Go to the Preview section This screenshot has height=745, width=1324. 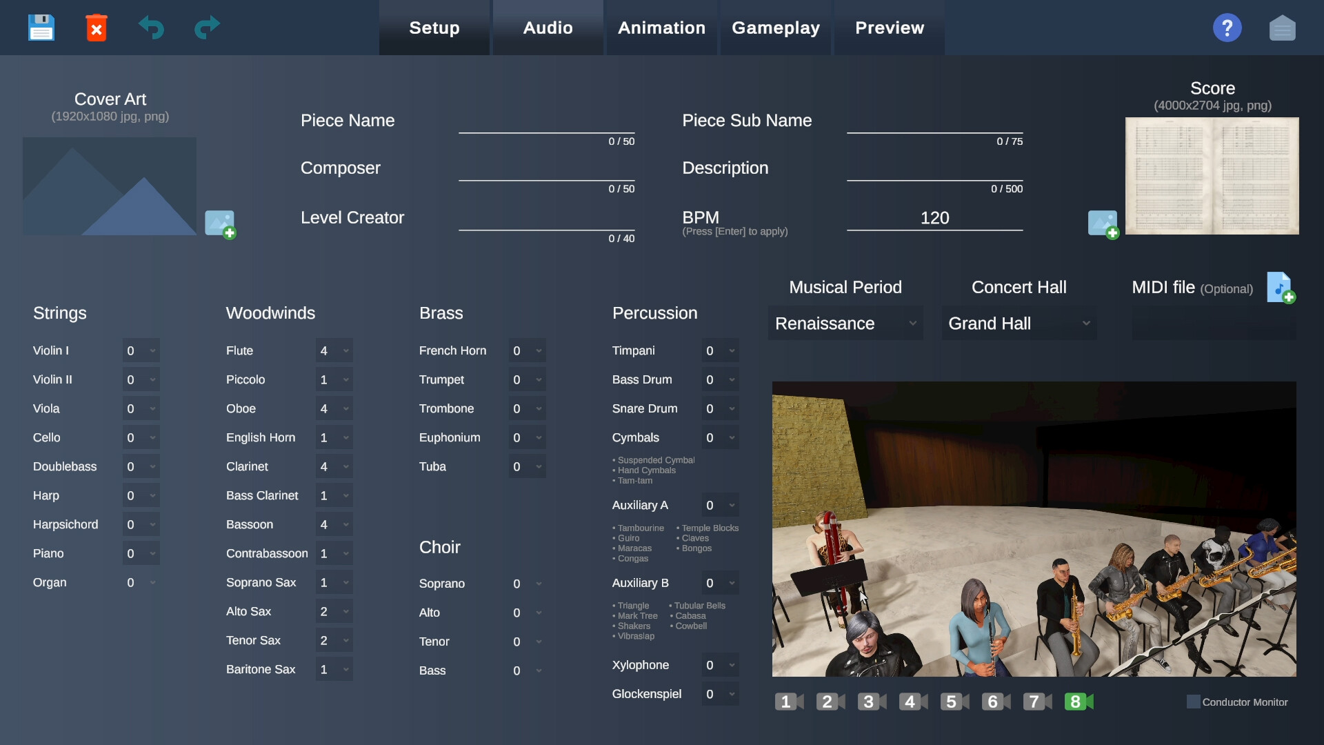890,28
